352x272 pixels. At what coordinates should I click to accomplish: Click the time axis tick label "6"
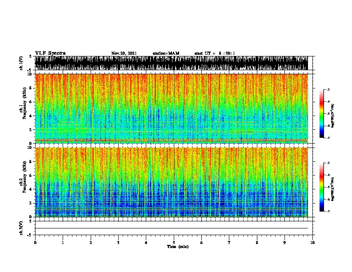coord(202,242)
